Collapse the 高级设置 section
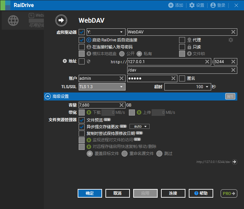The height and width of the screenshot is (209, 244). pyautogui.click(x=48, y=96)
